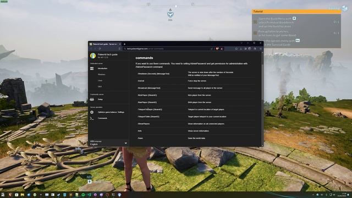
Task: Toggle the browser sidebar panel icon
Action: click(245, 49)
